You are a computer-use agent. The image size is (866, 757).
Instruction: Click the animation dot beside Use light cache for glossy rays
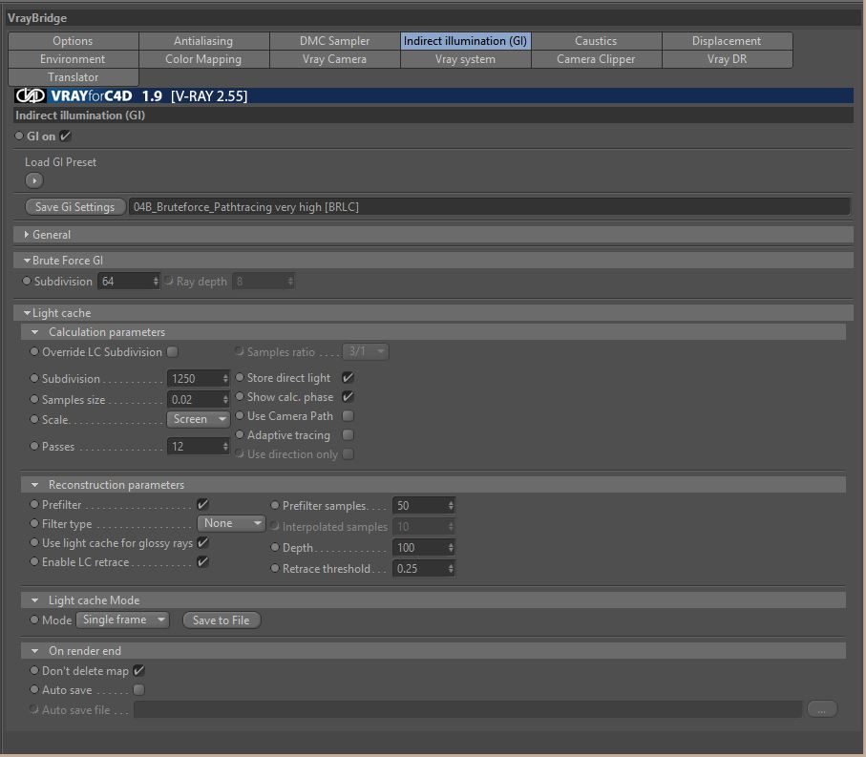(34, 543)
